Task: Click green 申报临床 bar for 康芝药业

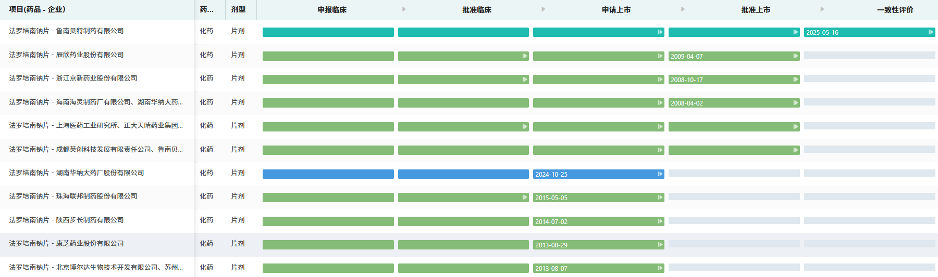Action: point(328,245)
